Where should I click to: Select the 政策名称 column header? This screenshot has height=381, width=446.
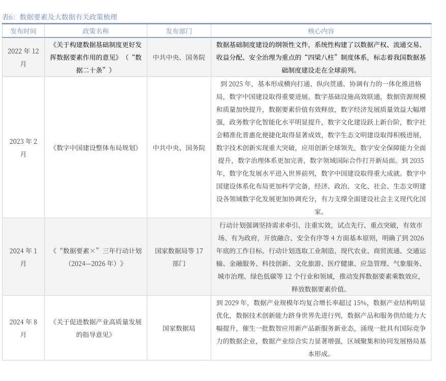[x=95, y=31]
